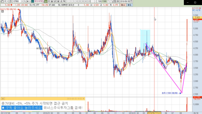Open the chart settings gear icon
202x114 pixels.
point(118,1)
